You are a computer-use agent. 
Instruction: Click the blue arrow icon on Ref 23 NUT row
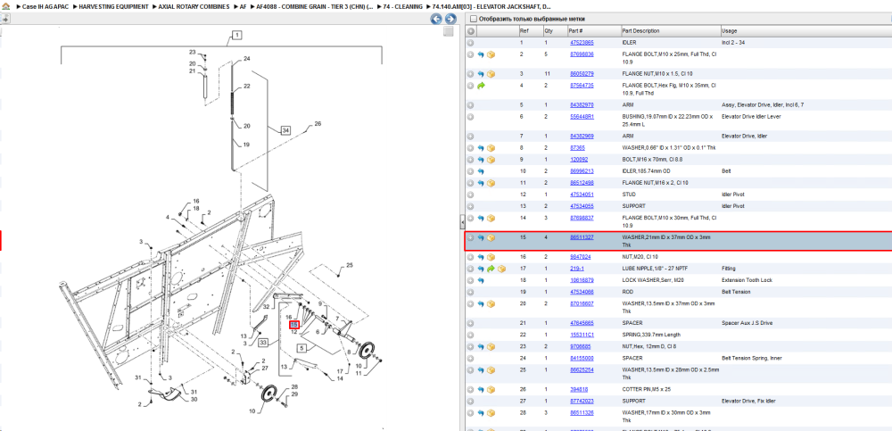tap(481, 346)
